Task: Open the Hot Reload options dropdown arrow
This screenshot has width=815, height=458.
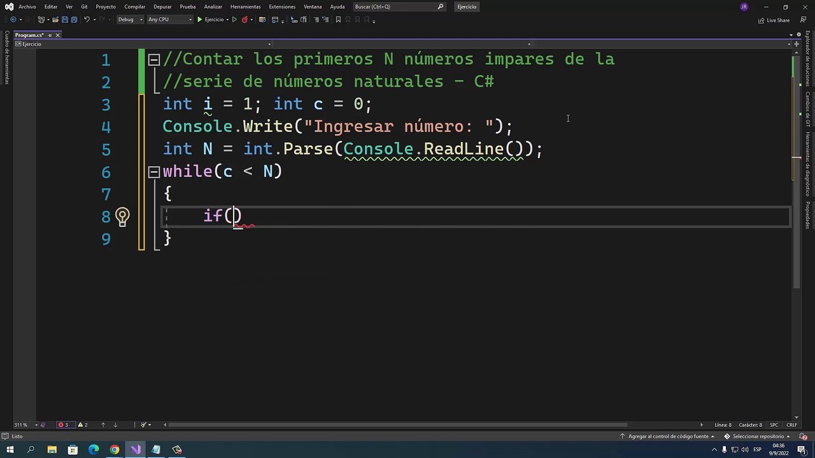Action: coord(252,20)
